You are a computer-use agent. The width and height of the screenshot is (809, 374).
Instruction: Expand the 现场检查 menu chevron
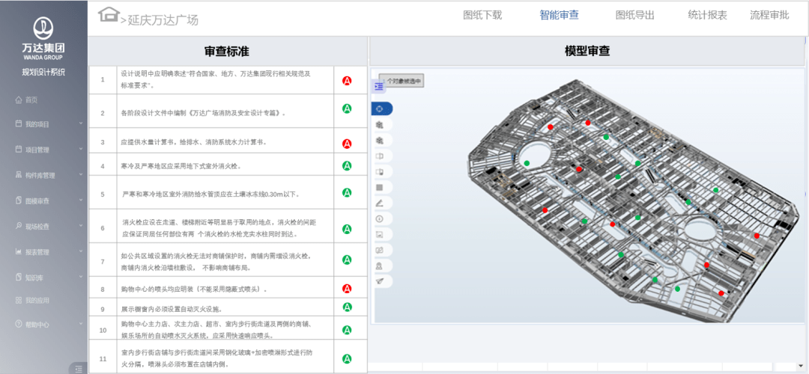tap(81, 225)
